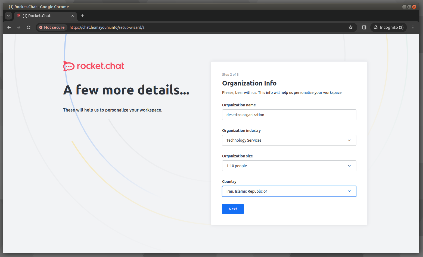The image size is (423, 257).
Task: Click the Country label
Action: (229, 182)
